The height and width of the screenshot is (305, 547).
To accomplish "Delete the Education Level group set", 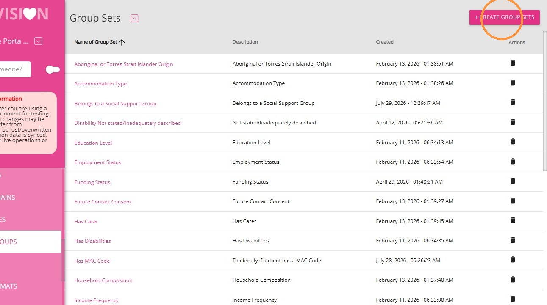I will [x=513, y=141].
